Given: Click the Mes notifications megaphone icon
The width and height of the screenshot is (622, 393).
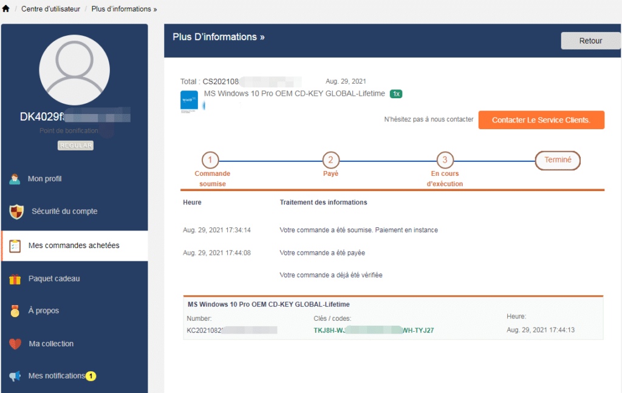Looking at the screenshot, I should point(15,376).
